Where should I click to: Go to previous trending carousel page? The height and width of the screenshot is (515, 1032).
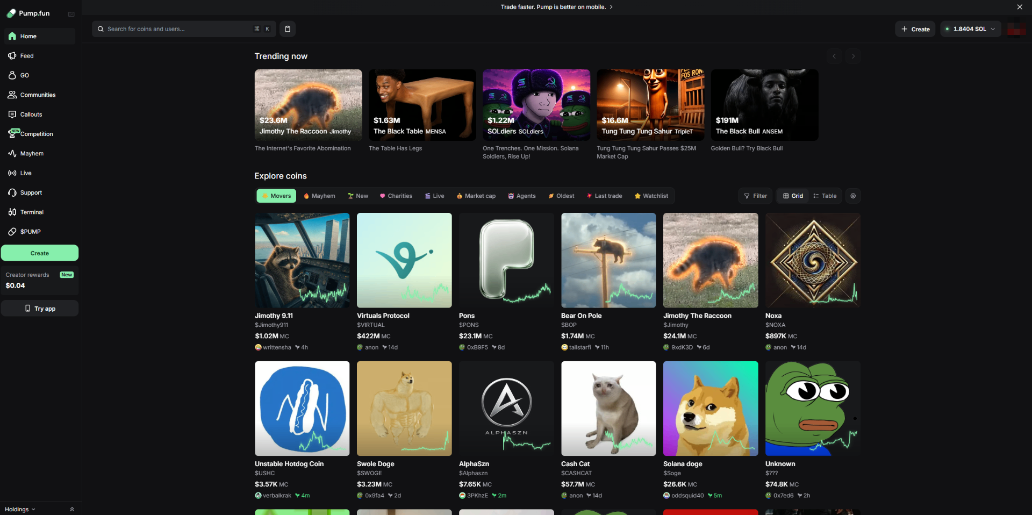(834, 56)
